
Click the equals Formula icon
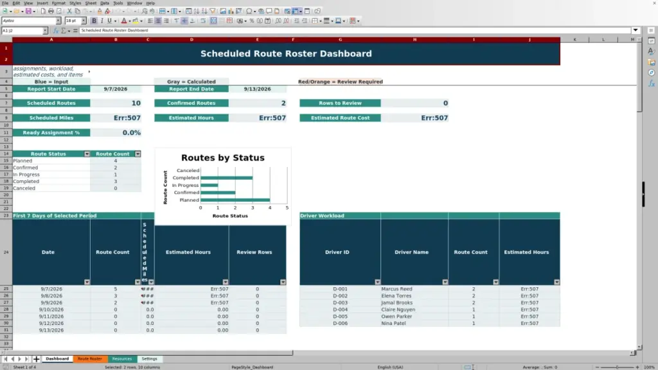pyautogui.click(x=75, y=31)
